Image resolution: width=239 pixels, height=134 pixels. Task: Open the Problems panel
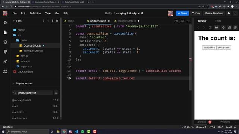click(225, 122)
